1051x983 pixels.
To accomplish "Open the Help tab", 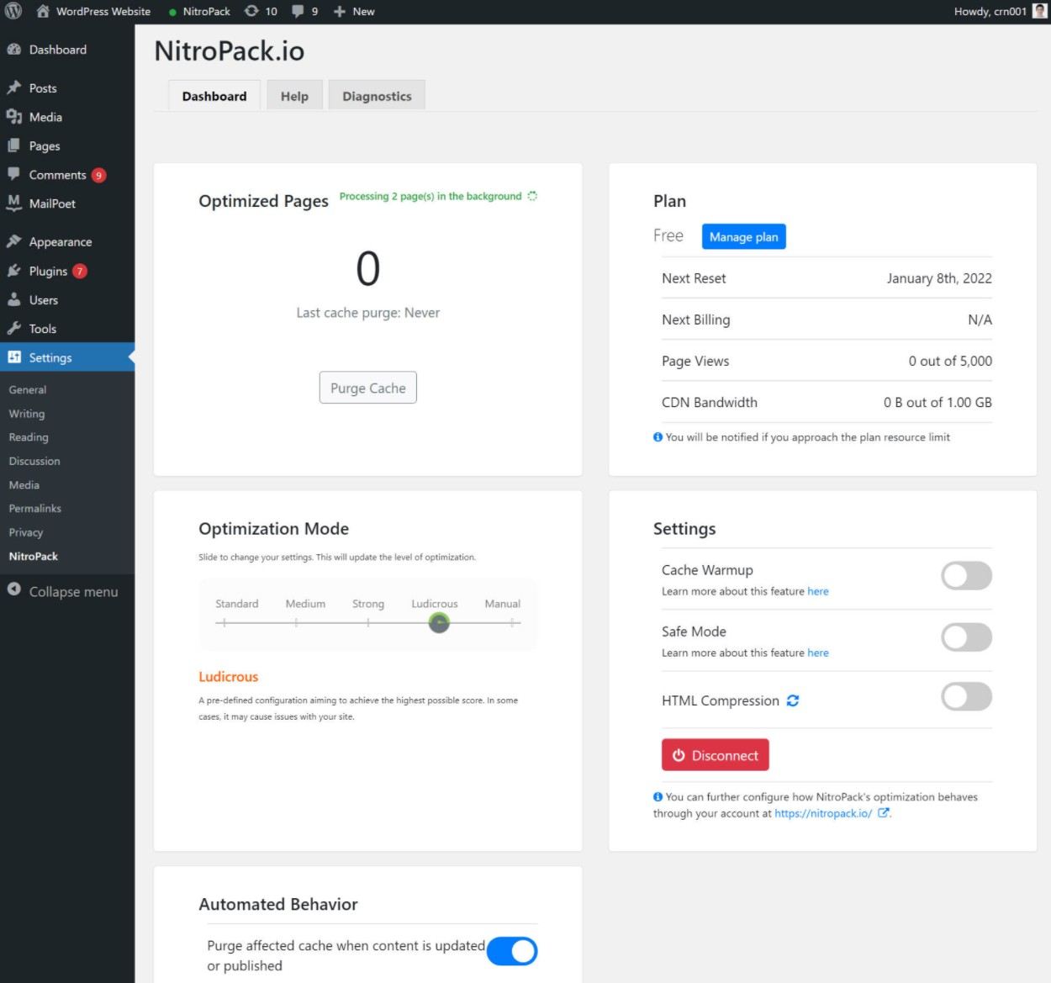I will click(294, 96).
